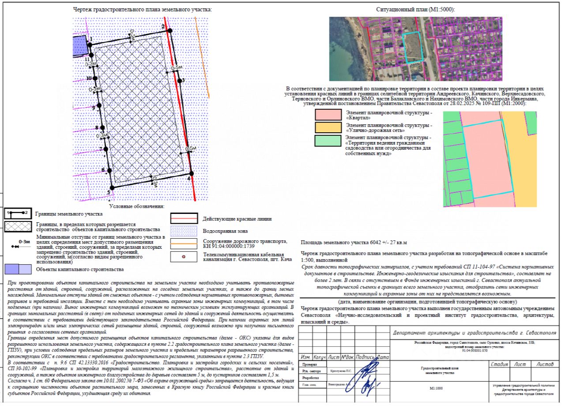This screenshot has height=408, width=565.
Task: Click the legend label «Объекты капитального строительства»
Action: [80, 269]
